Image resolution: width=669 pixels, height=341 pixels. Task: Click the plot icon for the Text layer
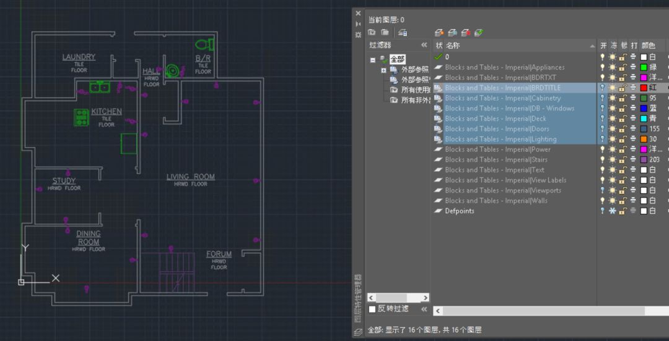click(633, 170)
